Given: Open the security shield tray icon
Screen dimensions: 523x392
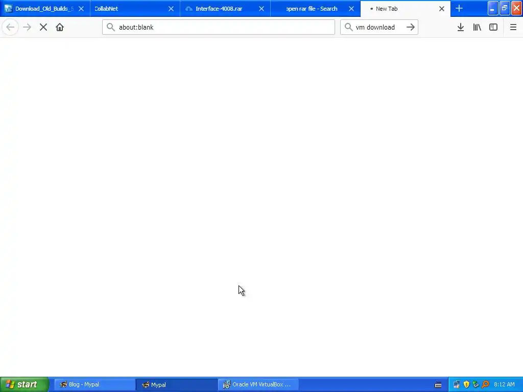Looking at the screenshot, I should tap(466, 384).
